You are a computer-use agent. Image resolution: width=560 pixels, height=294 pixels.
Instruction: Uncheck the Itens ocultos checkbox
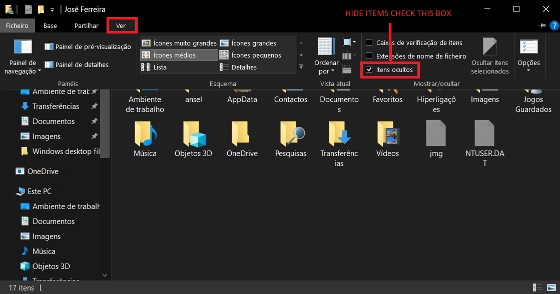[369, 69]
